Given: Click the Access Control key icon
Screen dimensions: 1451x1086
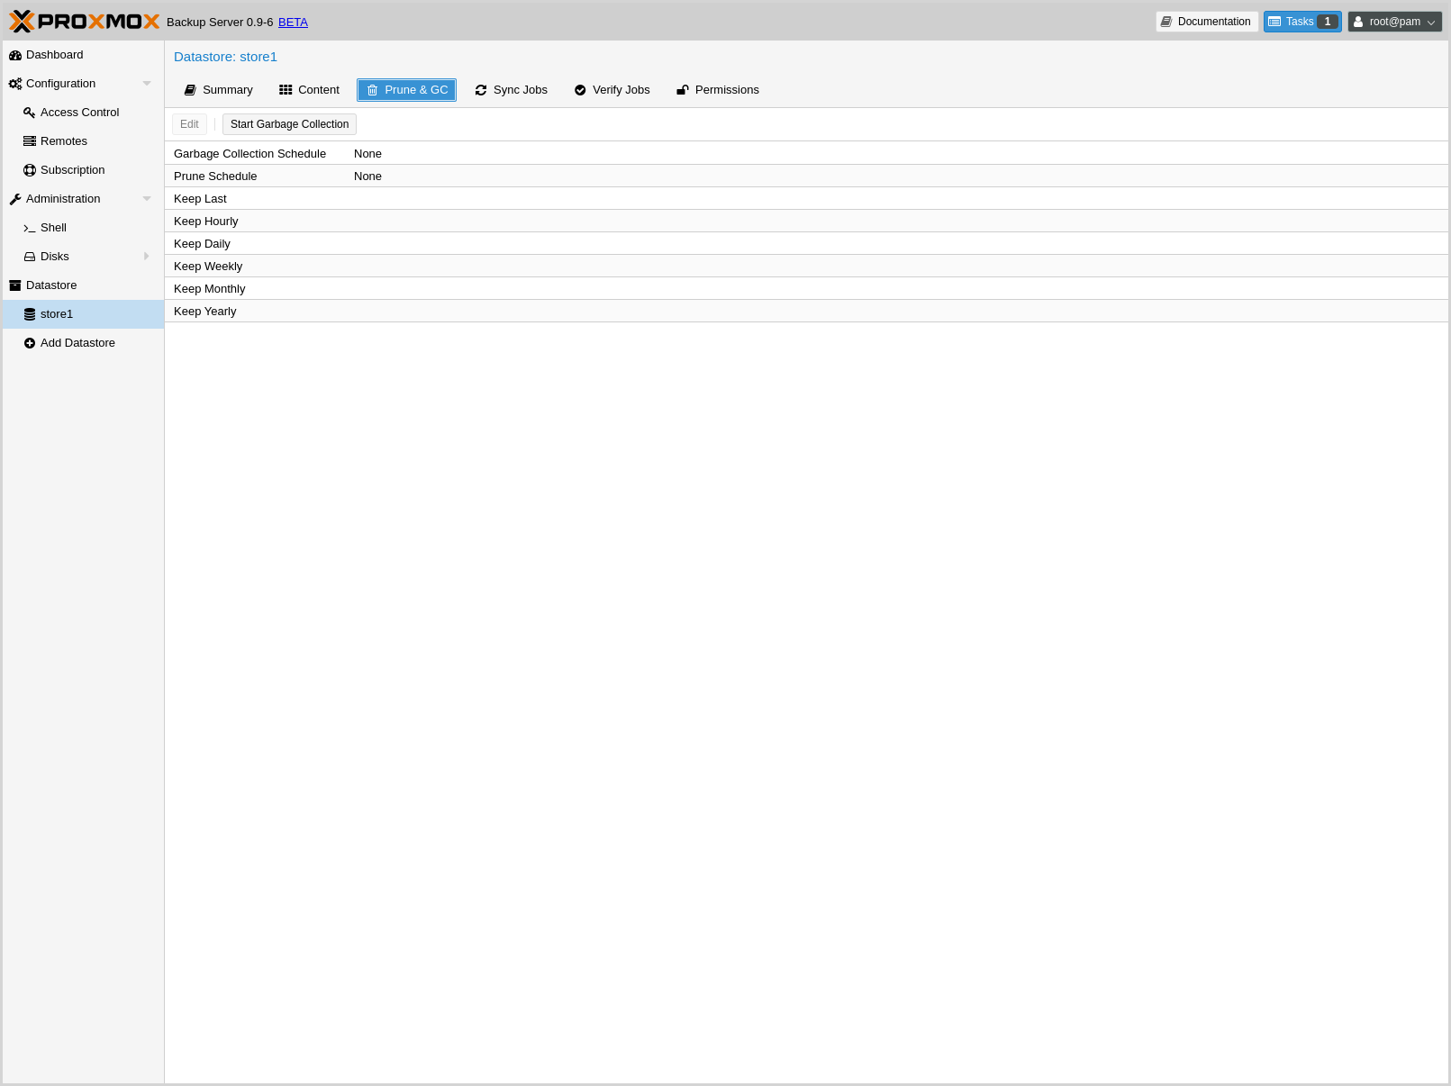Looking at the screenshot, I should coord(30,113).
